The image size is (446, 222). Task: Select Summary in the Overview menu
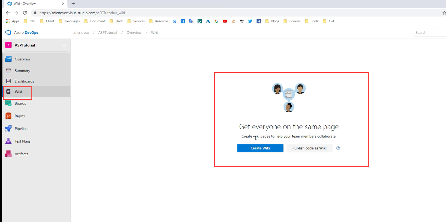(22, 71)
